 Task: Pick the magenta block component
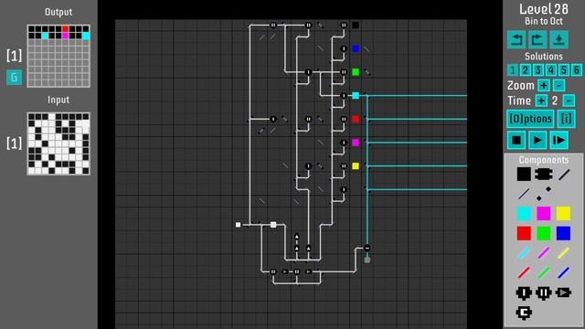tap(544, 214)
